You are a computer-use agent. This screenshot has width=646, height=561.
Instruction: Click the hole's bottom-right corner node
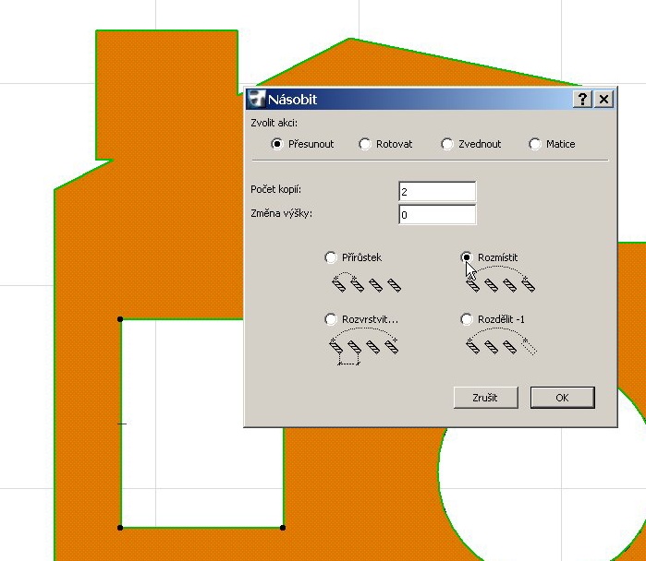click(x=283, y=528)
